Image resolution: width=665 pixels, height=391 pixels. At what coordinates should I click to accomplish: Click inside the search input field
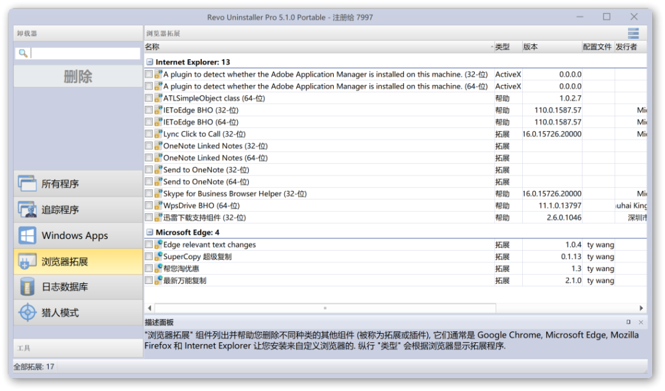85,53
